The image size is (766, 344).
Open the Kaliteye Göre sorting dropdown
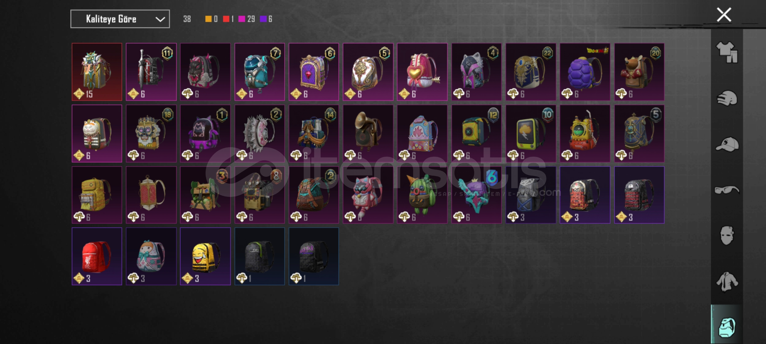point(120,19)
